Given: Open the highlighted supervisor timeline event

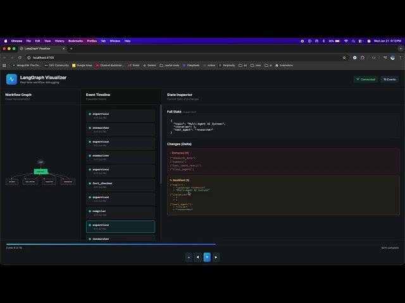Looking at the screenshot, I should pos(120,227).
